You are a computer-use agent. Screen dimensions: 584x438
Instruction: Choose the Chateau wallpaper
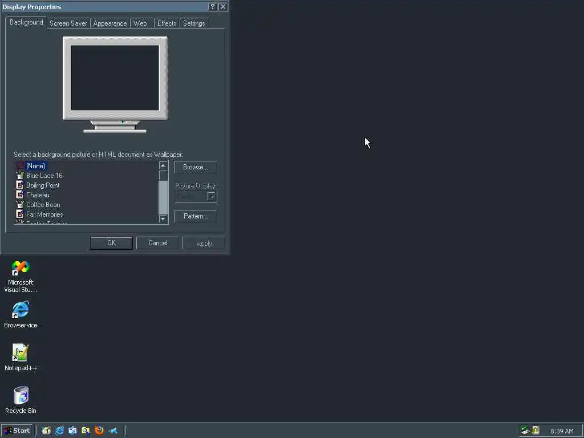(37, 195)
